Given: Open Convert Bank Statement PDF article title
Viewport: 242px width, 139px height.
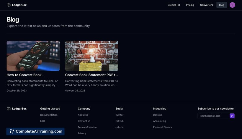Looking at the screenshot, I should [x=91, y=75].
